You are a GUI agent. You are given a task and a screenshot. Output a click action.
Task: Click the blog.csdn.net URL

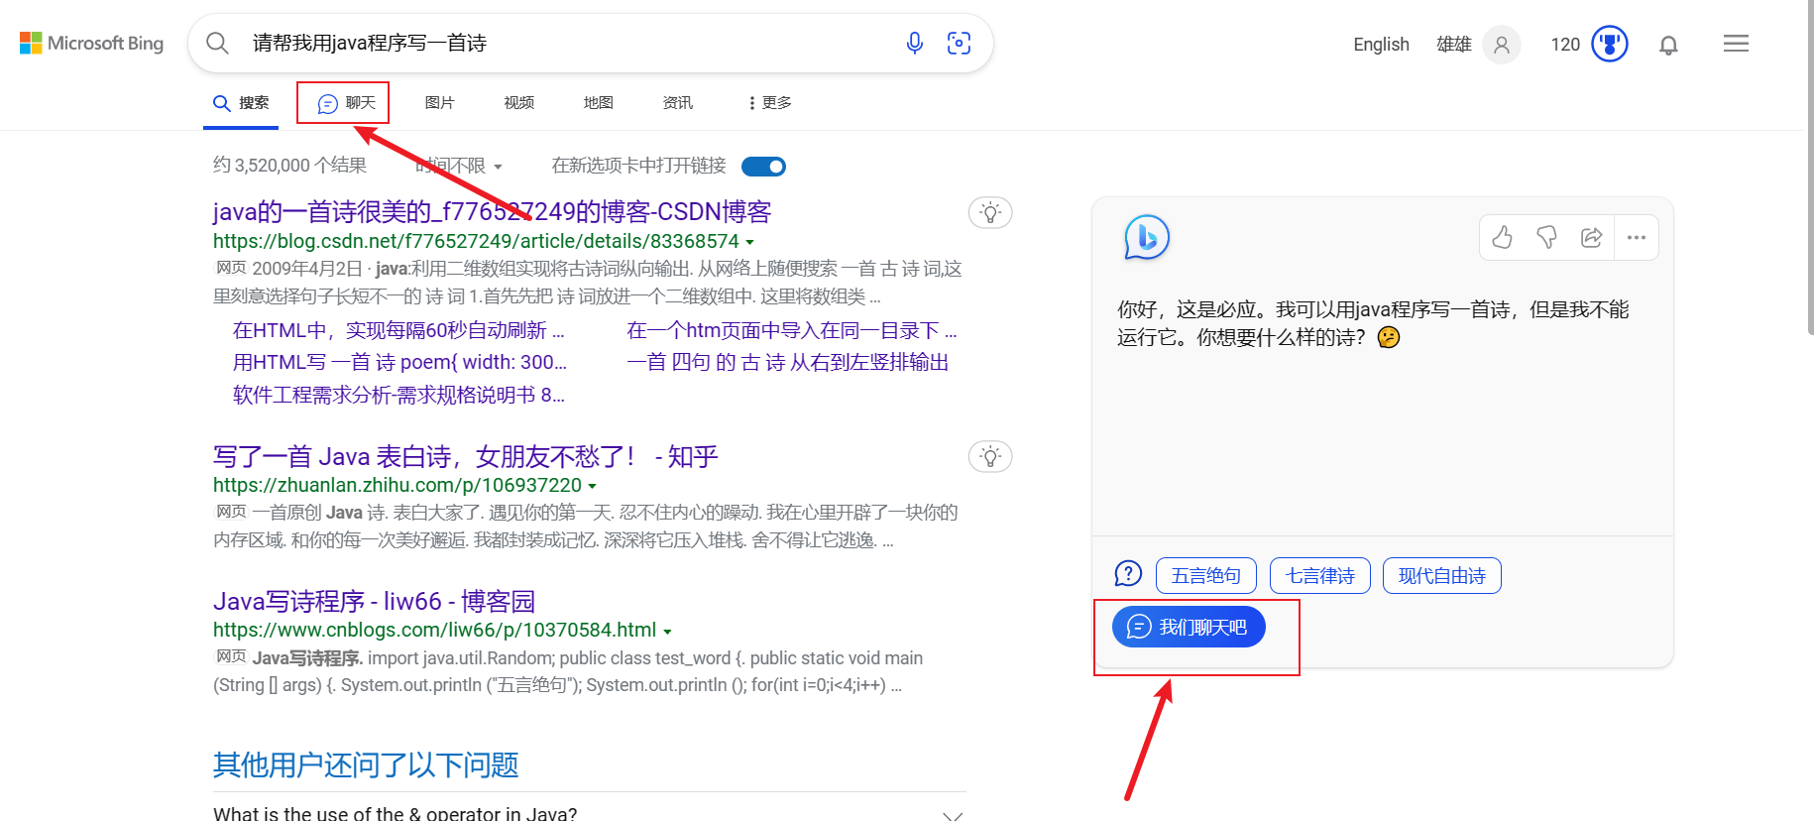pos(476,241)
